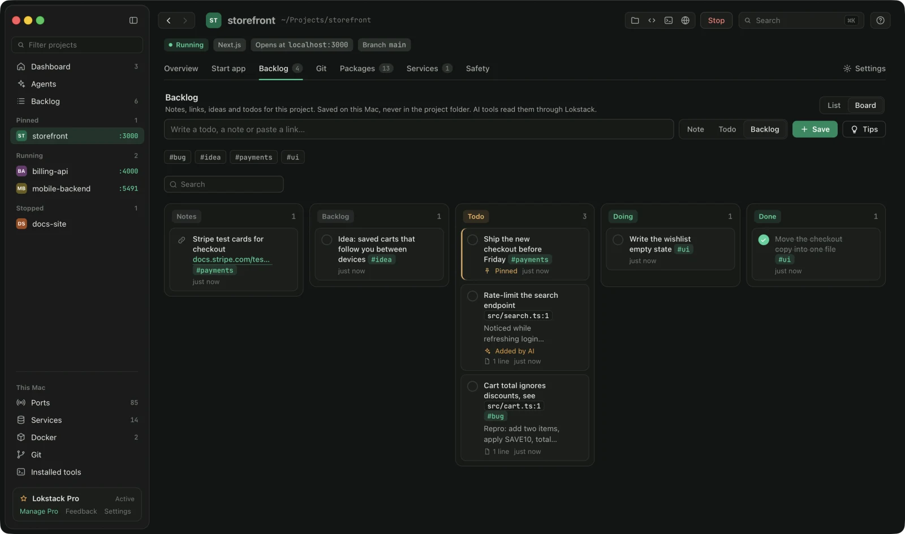
Task: Click the backlog Search field
Action: click(x=223, y=184)
